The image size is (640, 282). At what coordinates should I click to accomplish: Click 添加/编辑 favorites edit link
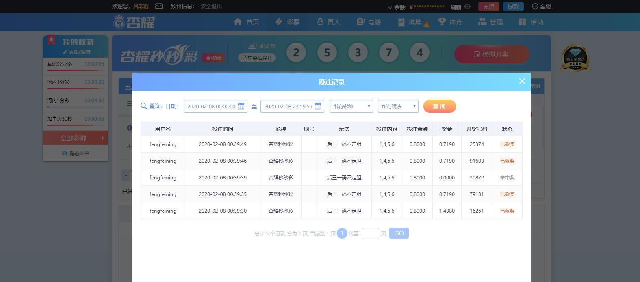tap(77, 52)
